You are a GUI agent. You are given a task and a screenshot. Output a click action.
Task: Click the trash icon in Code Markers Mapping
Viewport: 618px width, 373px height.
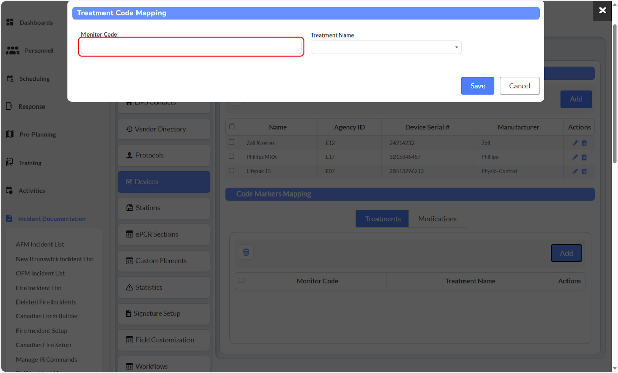pos(246,252)
